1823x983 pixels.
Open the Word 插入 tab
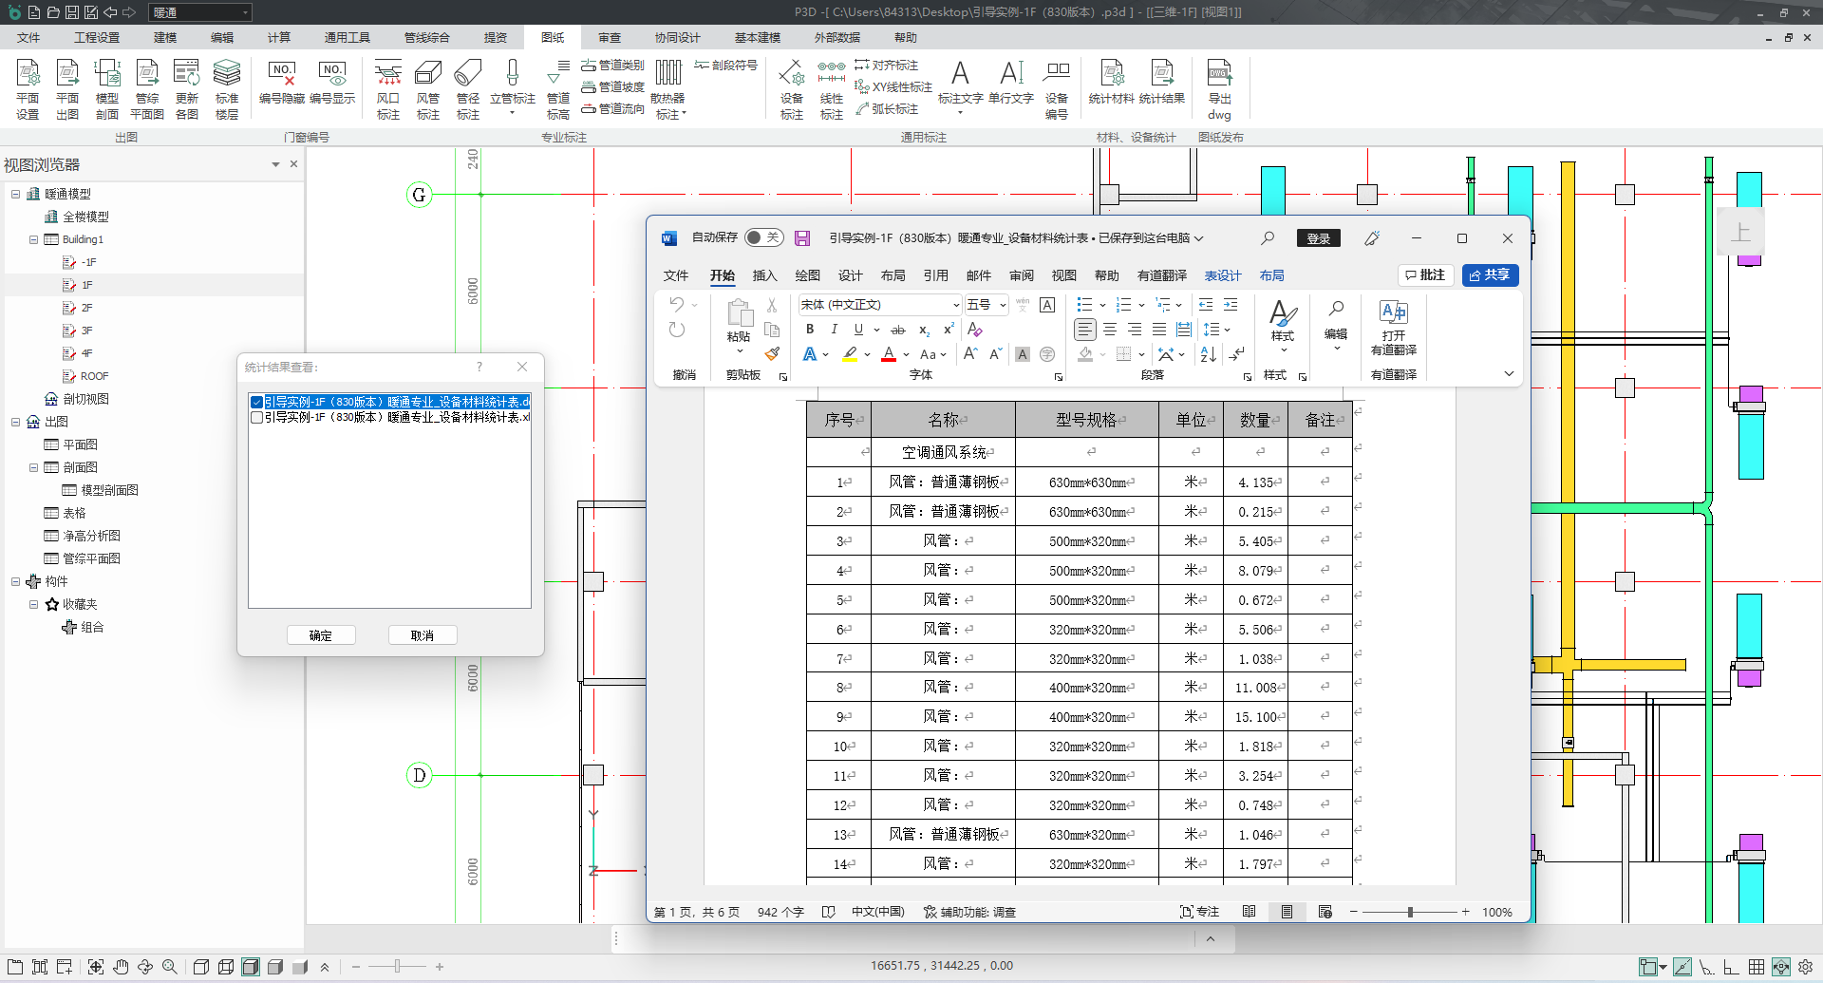pyautogui.click(x=764, y=275)
